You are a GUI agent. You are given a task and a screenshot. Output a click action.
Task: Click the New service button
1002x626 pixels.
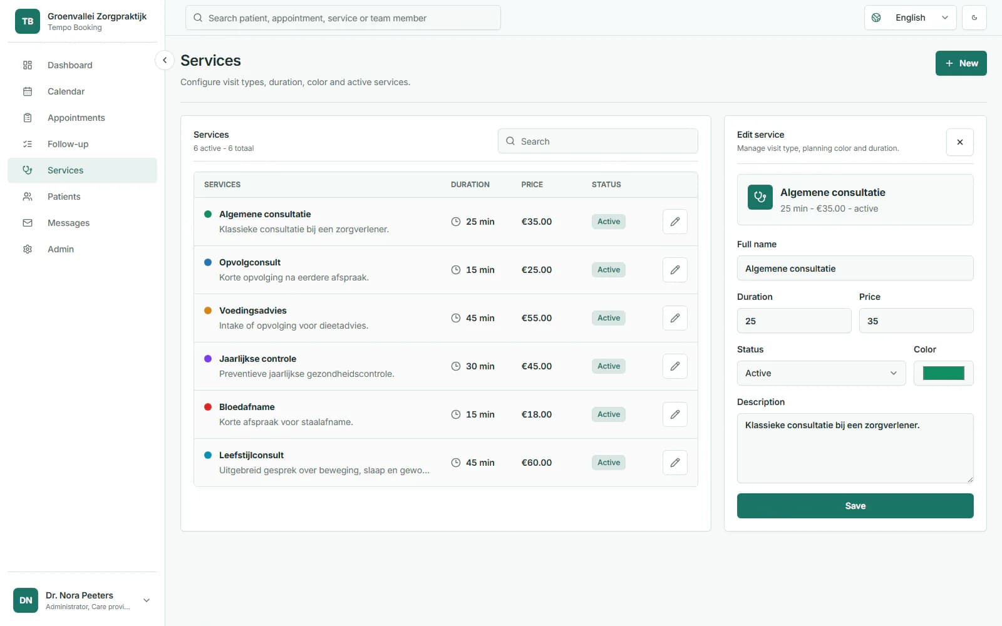tap(961, 63)
